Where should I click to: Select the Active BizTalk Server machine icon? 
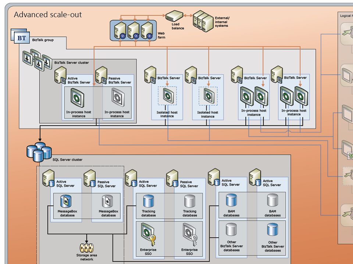pyautogui.click(x=60, y=75)
